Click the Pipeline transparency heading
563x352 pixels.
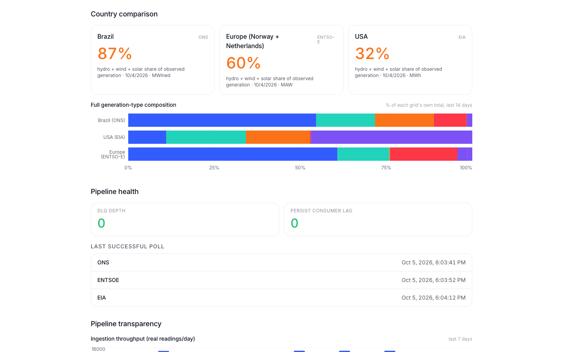(x=126, y=324)
